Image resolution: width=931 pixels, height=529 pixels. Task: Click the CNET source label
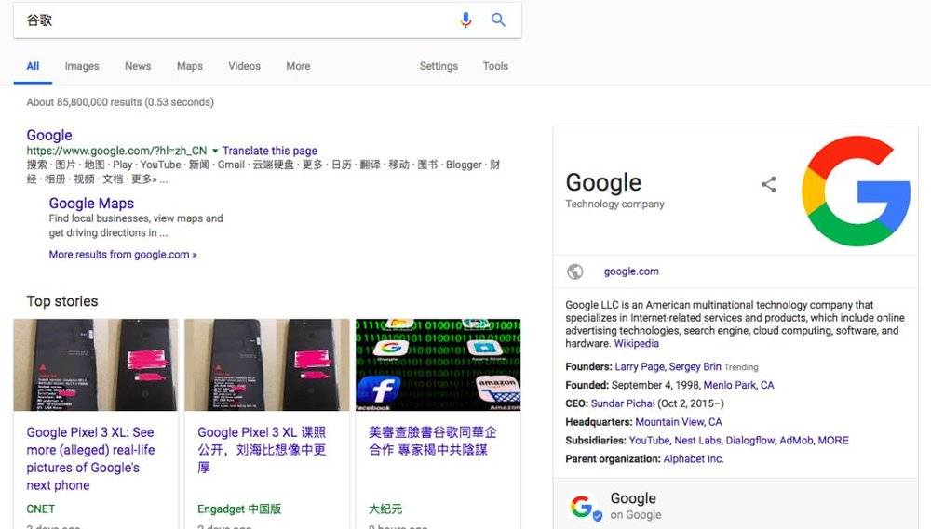pos(40,509)
